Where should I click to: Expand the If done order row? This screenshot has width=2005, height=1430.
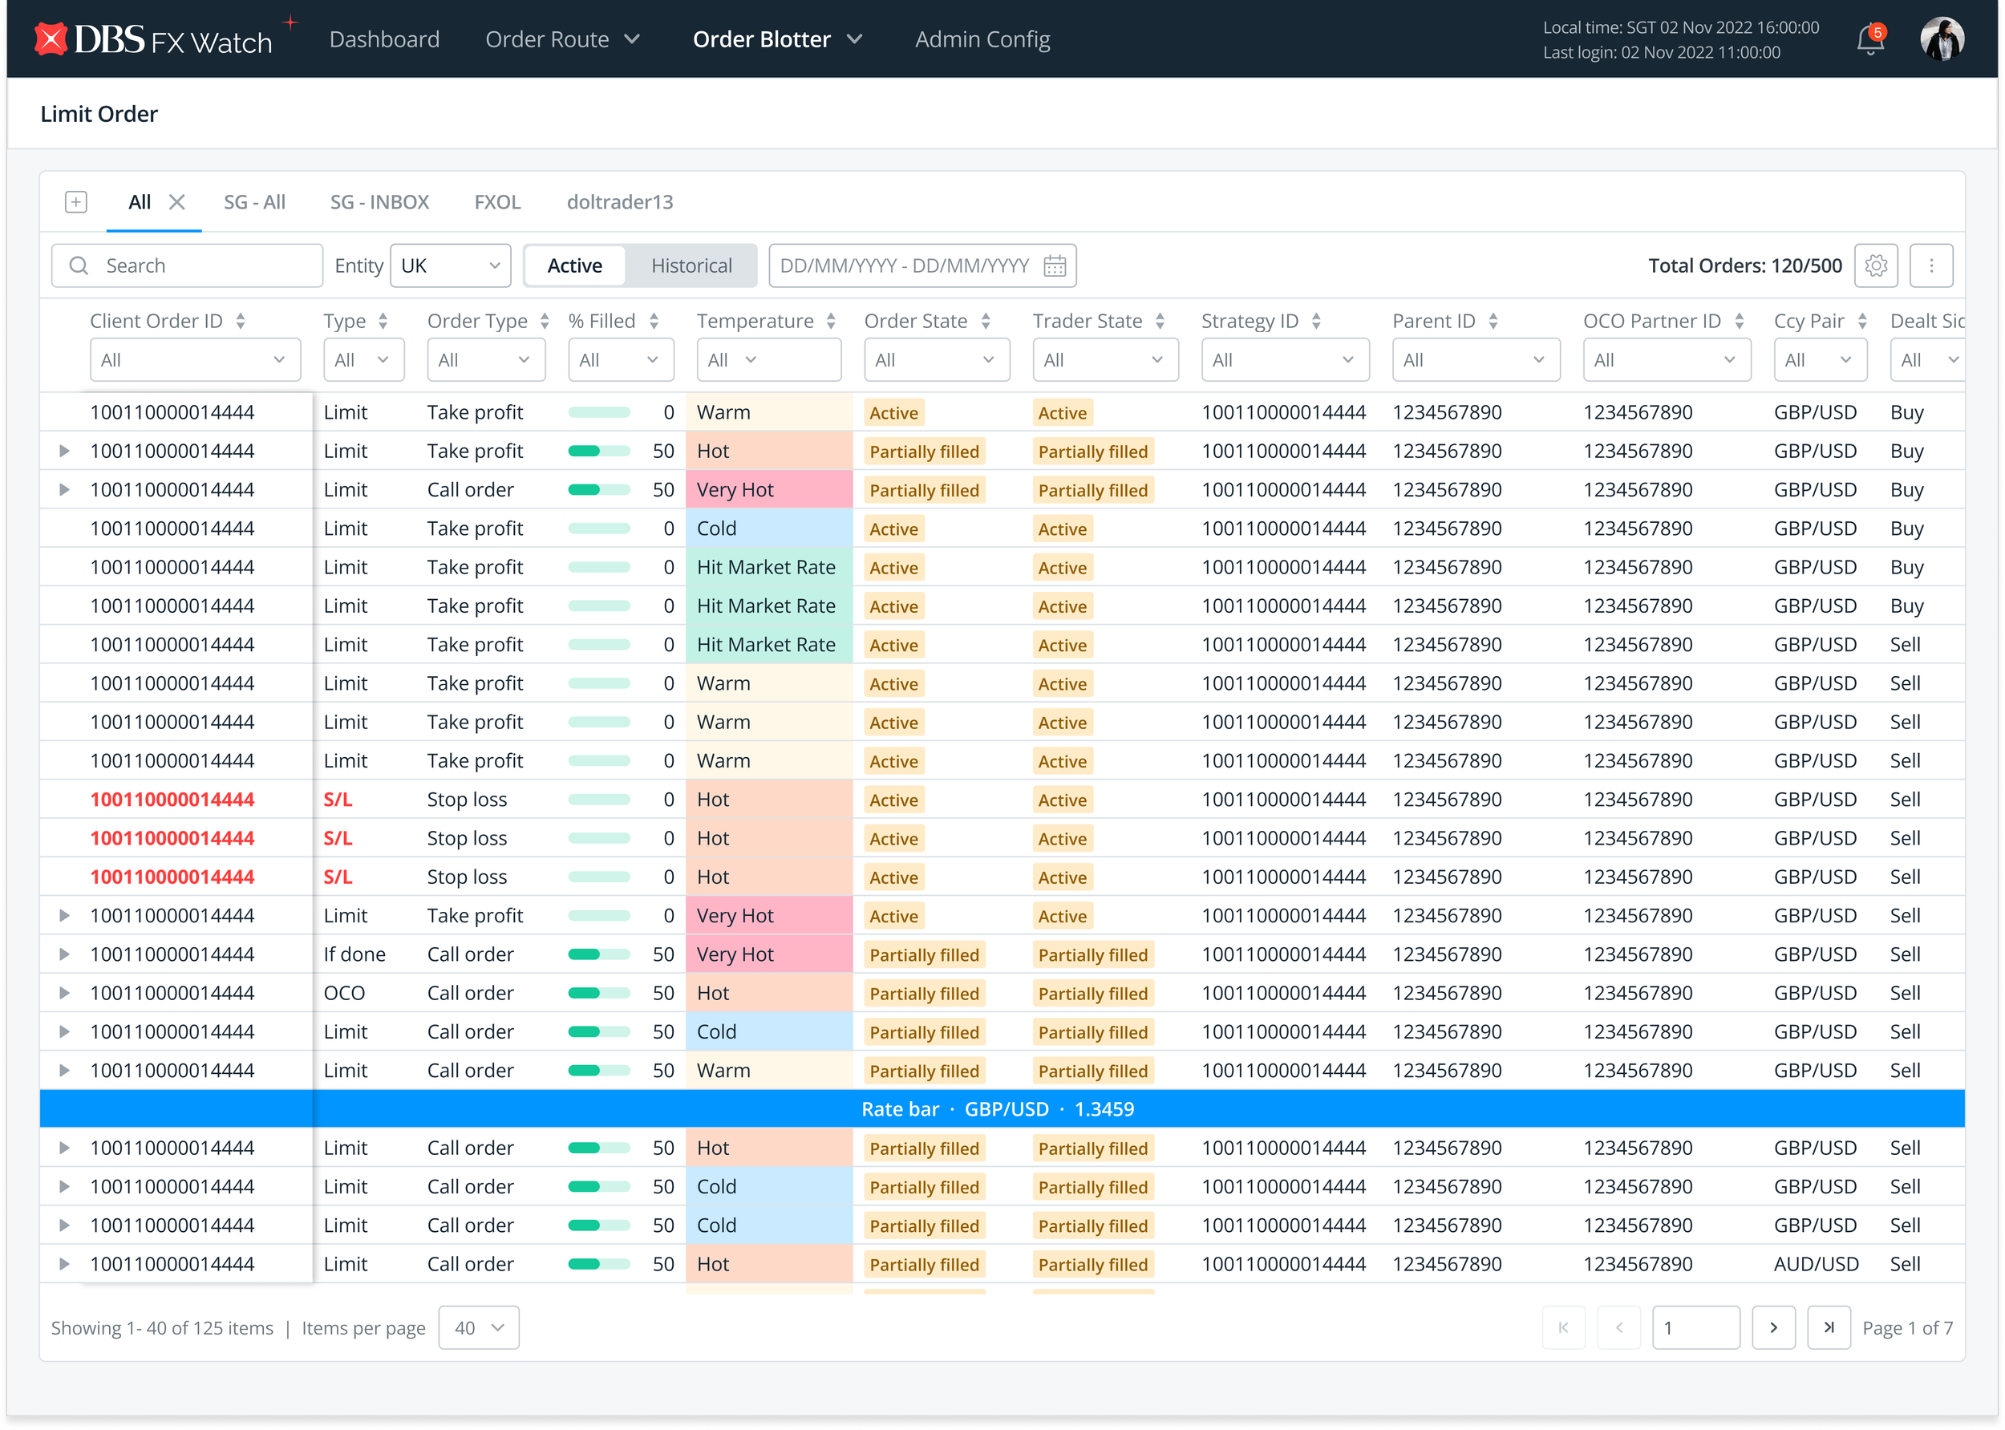[64, 954]
